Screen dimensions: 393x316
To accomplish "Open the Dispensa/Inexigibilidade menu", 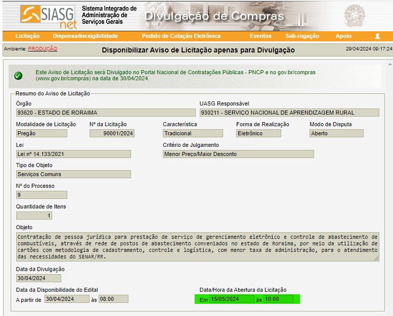I will [85, 36].
